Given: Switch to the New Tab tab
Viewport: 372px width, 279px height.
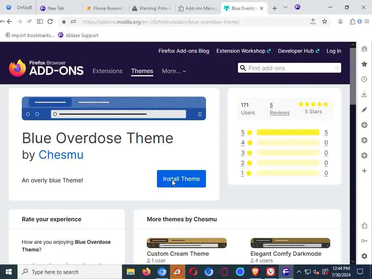Looking at the screenshot, I should (60, 8).
